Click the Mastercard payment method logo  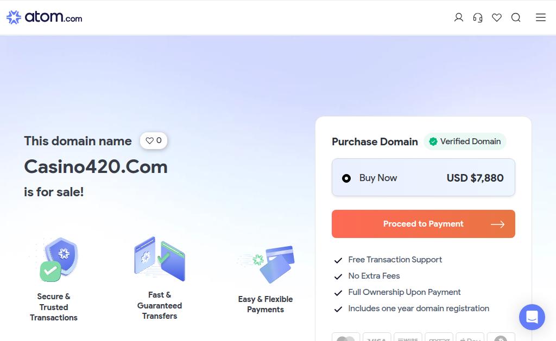coord(346,337)
